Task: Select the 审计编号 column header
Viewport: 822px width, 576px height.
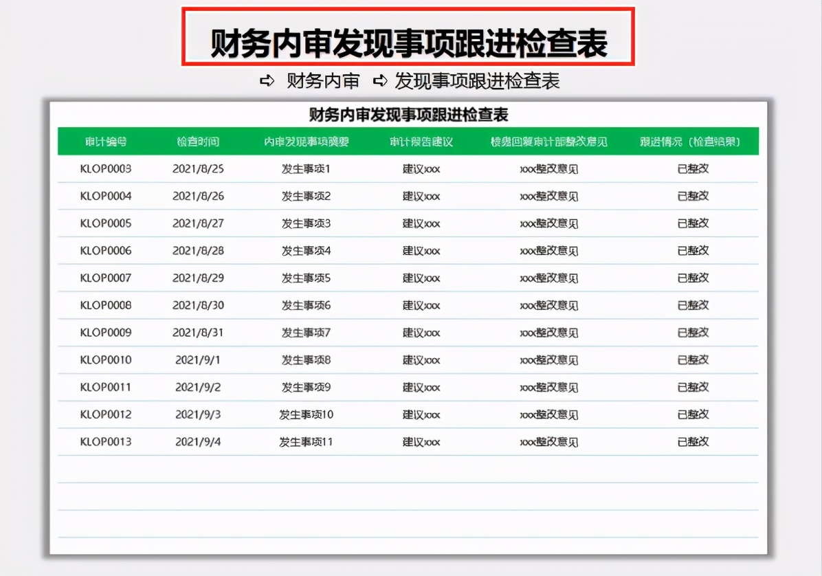Action: pos(107,141)
